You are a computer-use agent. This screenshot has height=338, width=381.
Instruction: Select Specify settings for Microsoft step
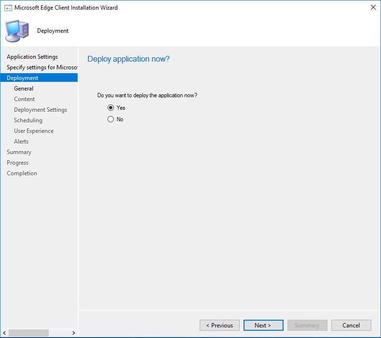[x=42, y=67]
